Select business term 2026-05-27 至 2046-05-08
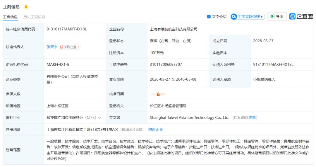Screen dimensions: 316x167 [x=173, y=79]
